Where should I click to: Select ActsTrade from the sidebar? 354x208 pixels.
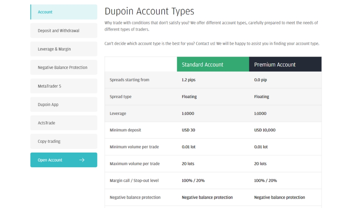(64, 123)
